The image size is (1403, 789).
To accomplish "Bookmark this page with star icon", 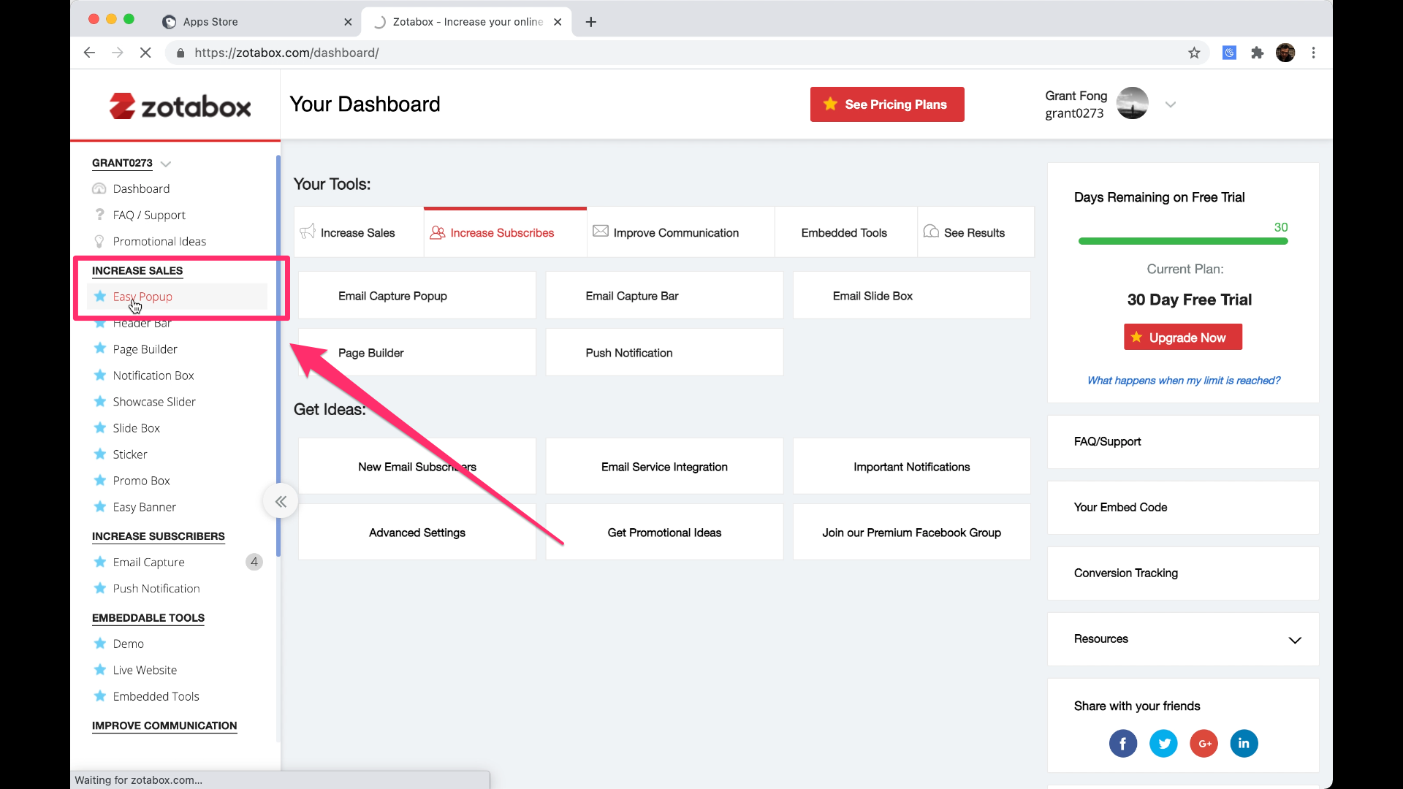I will pos(1194,53).
